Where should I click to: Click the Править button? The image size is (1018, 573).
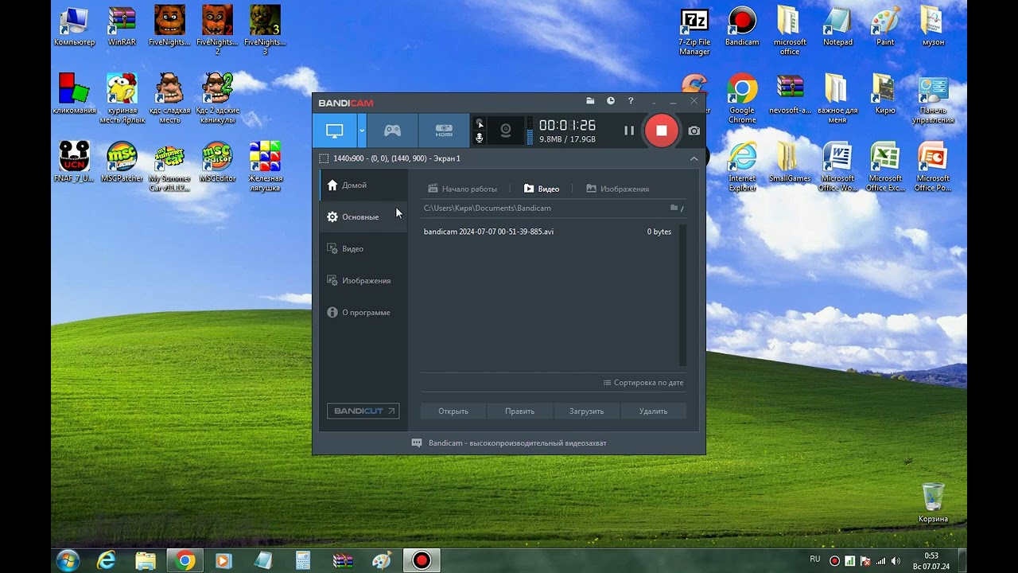click(519, 411)
